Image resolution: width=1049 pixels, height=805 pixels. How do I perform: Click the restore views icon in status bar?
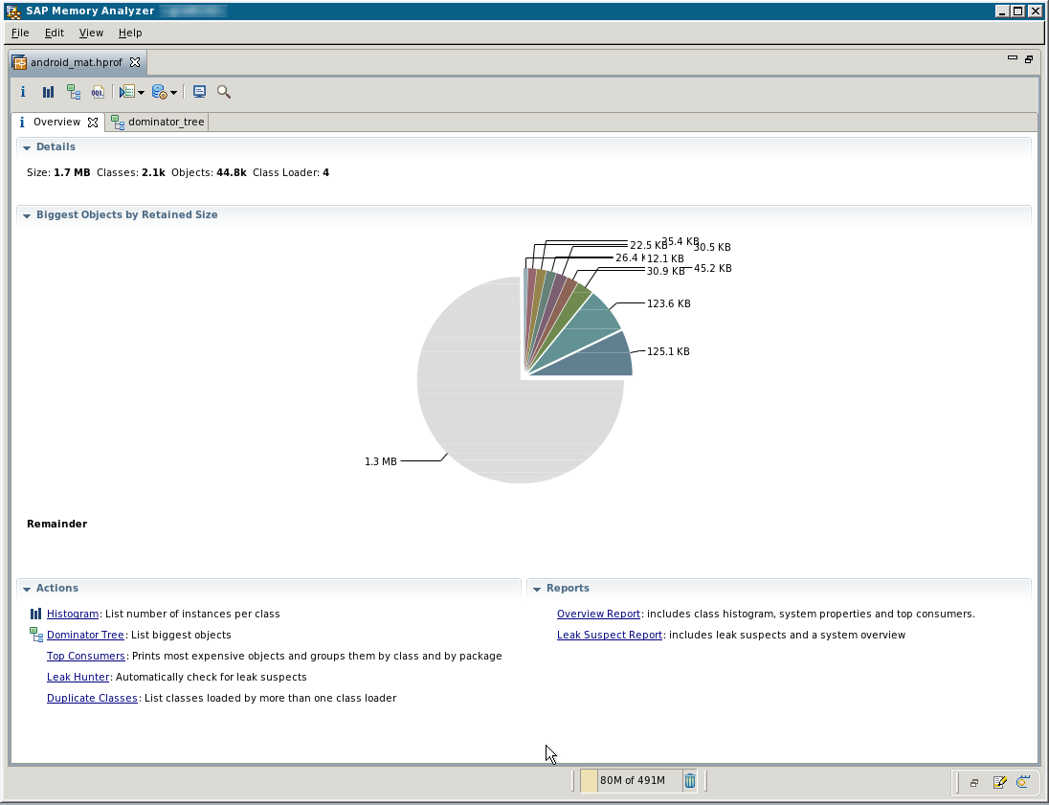point(974,782)
